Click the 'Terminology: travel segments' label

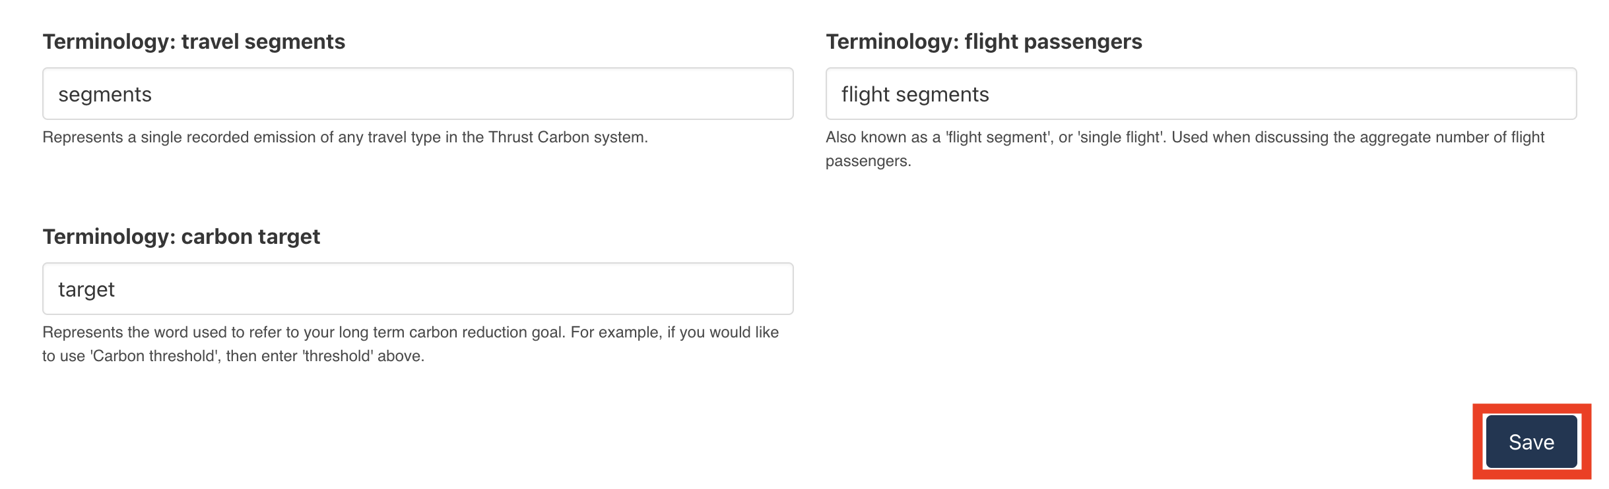tap(193, 42)
